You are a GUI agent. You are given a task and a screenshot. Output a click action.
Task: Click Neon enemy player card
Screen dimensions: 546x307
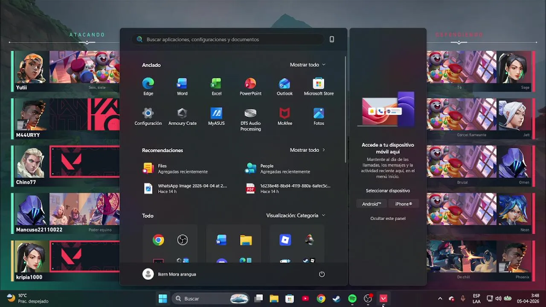[481, 213]
